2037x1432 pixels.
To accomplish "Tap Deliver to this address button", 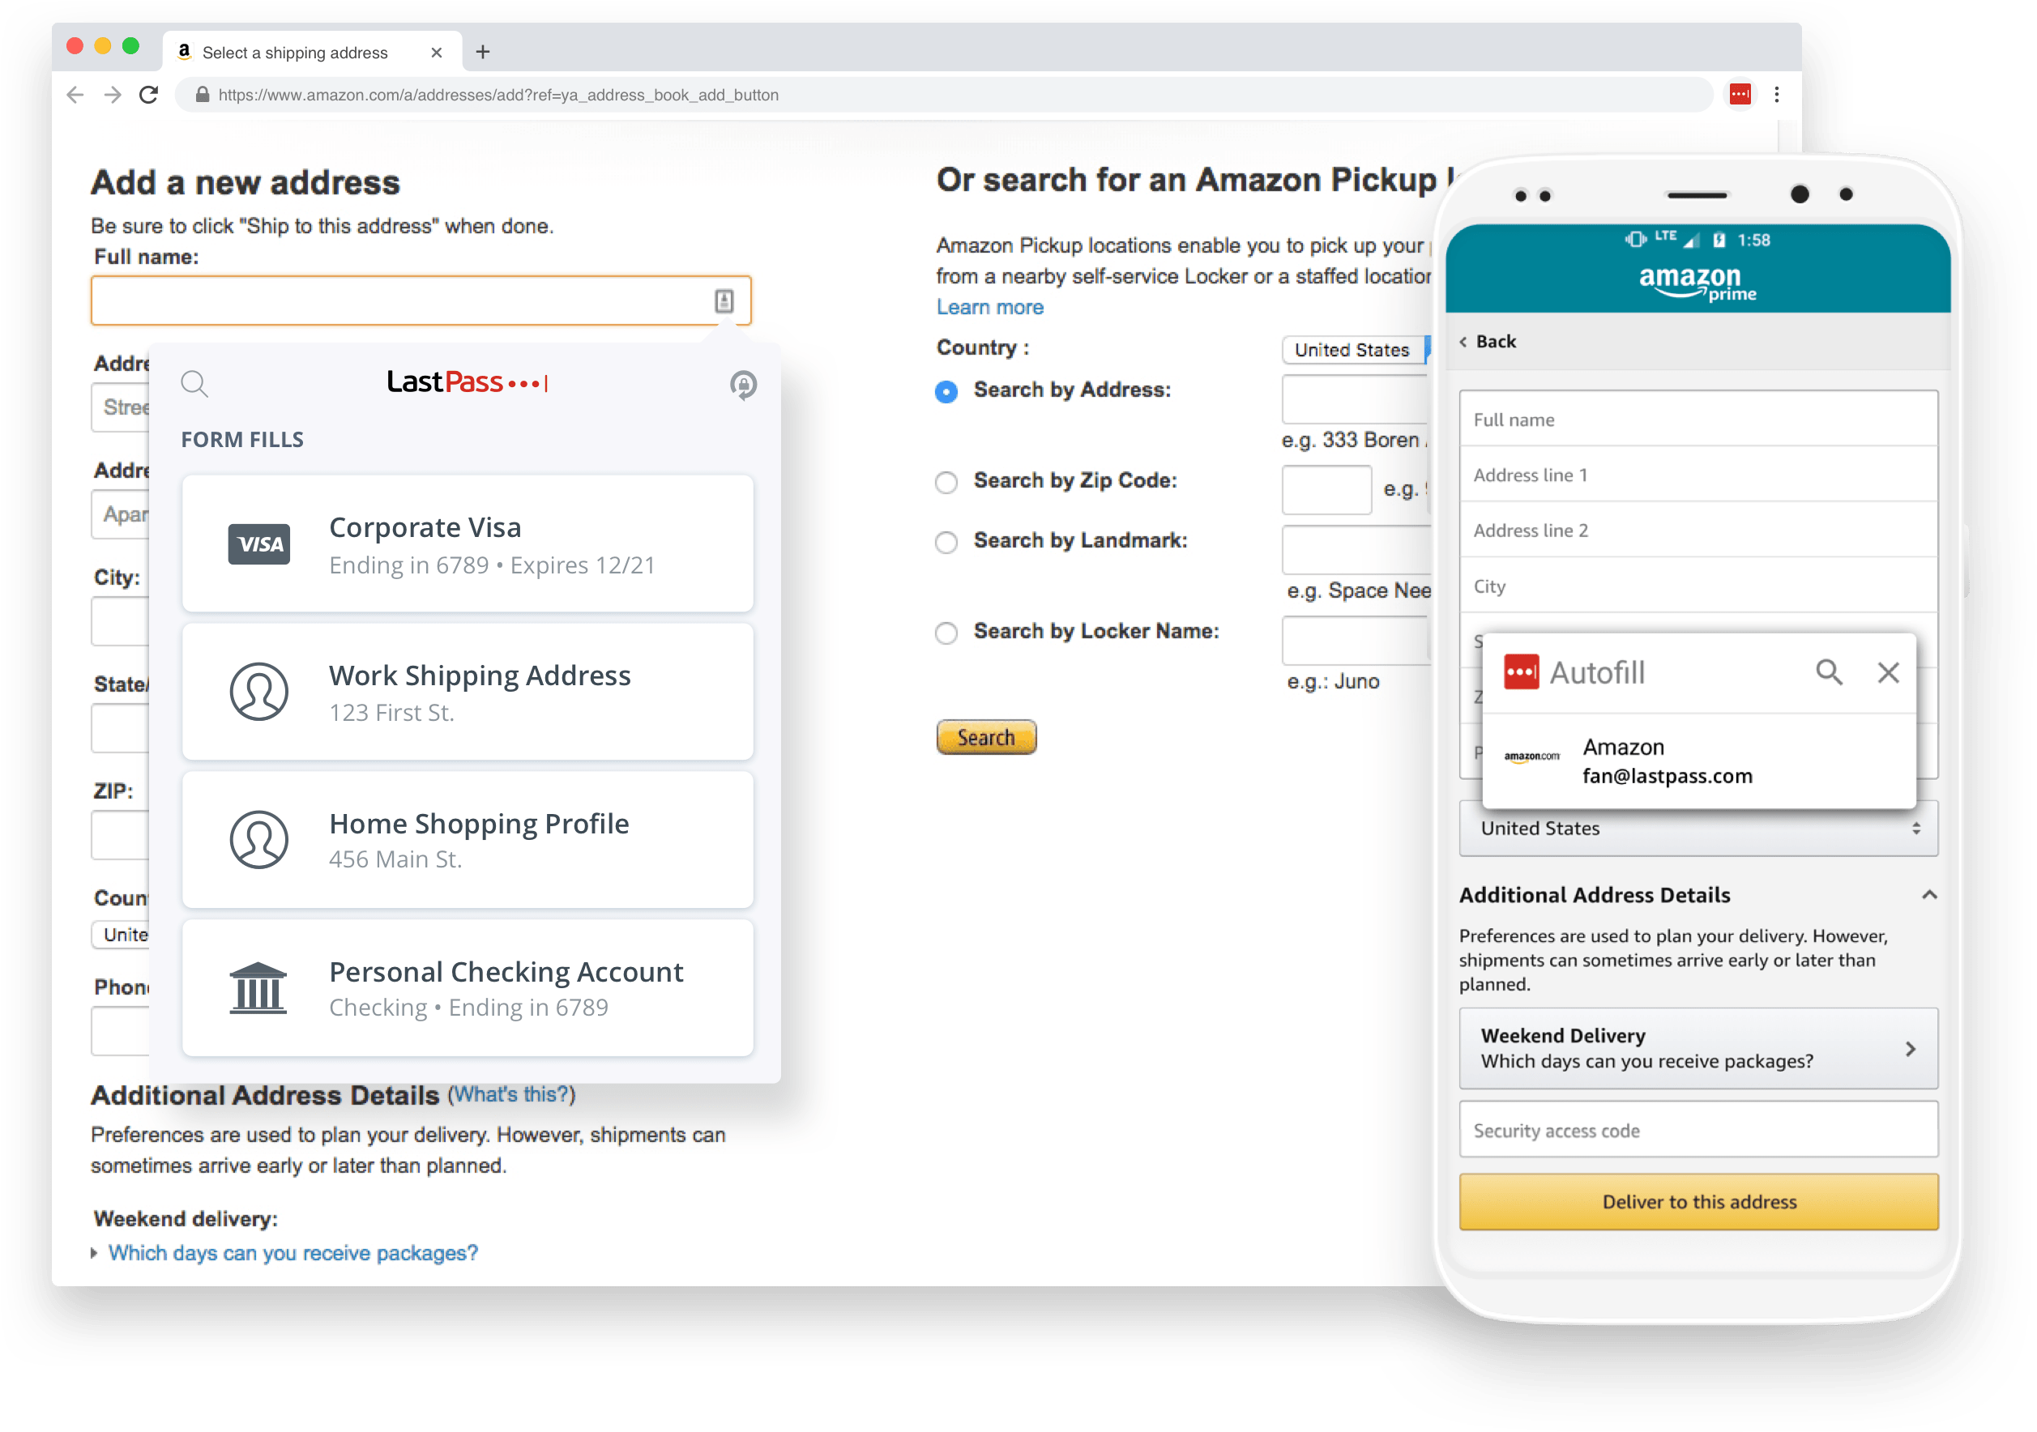I will coord(1698,1201).
